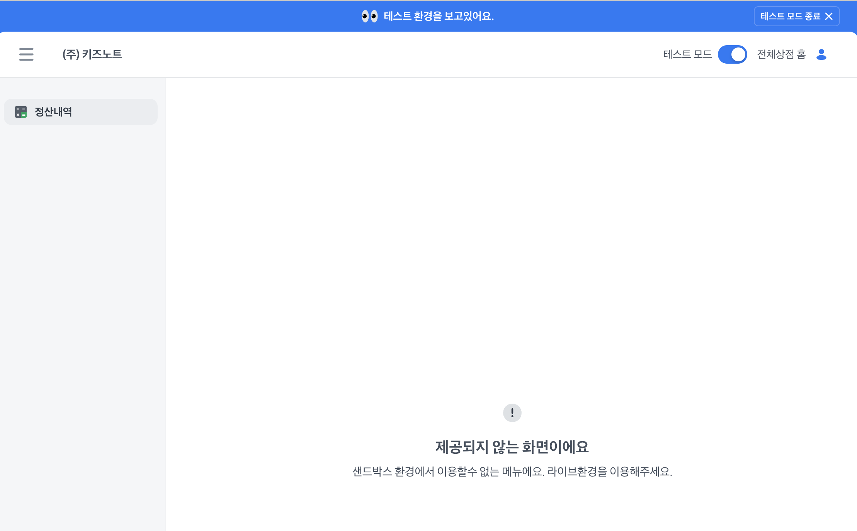
Task: Open the hamburger navigation menu
Action: [x=26, y=54]
